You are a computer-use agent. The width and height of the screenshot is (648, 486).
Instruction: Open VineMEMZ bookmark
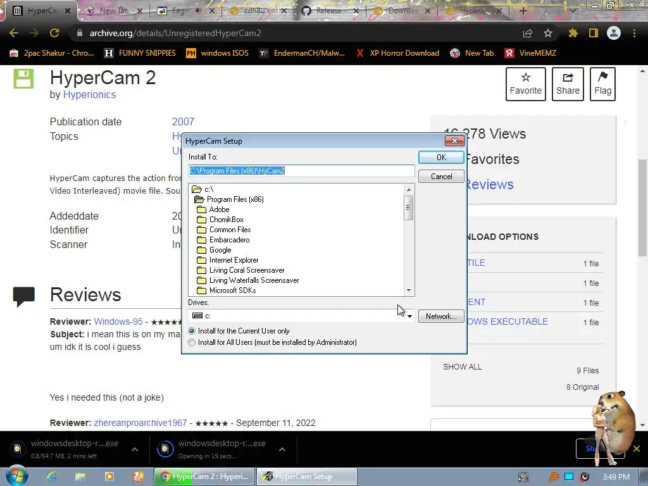(x=531, y=53)
